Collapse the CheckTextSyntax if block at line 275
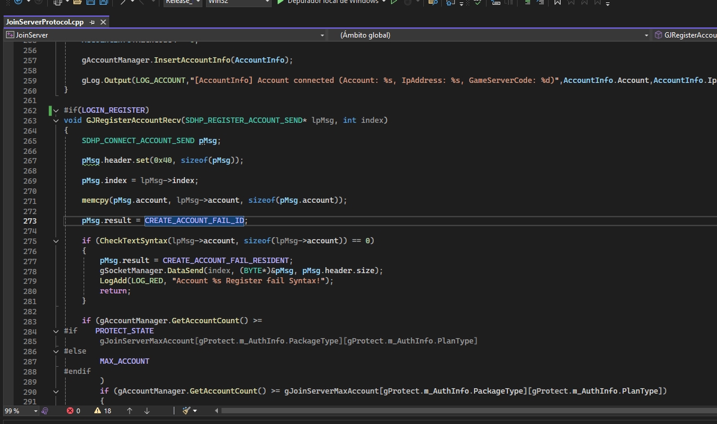Viewport: 717px width, 424px height. [x=56, y=241]
